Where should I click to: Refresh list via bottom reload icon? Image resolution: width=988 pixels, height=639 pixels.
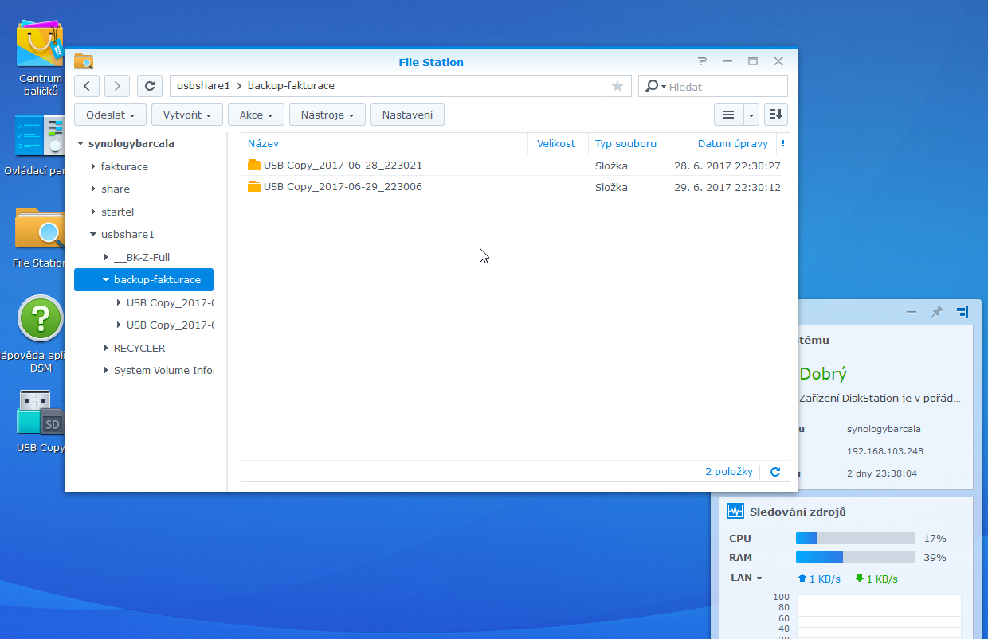pos(775,472)
